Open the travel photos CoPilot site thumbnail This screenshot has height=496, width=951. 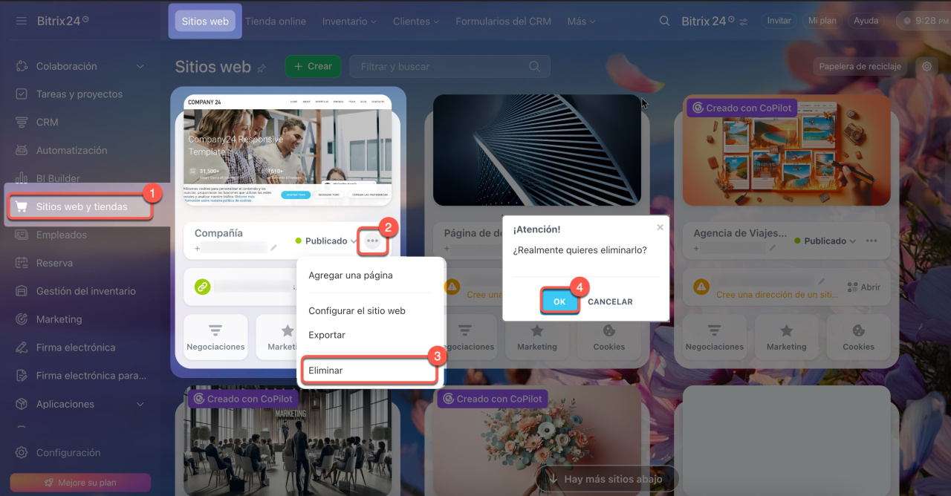[x=786, y=150]
